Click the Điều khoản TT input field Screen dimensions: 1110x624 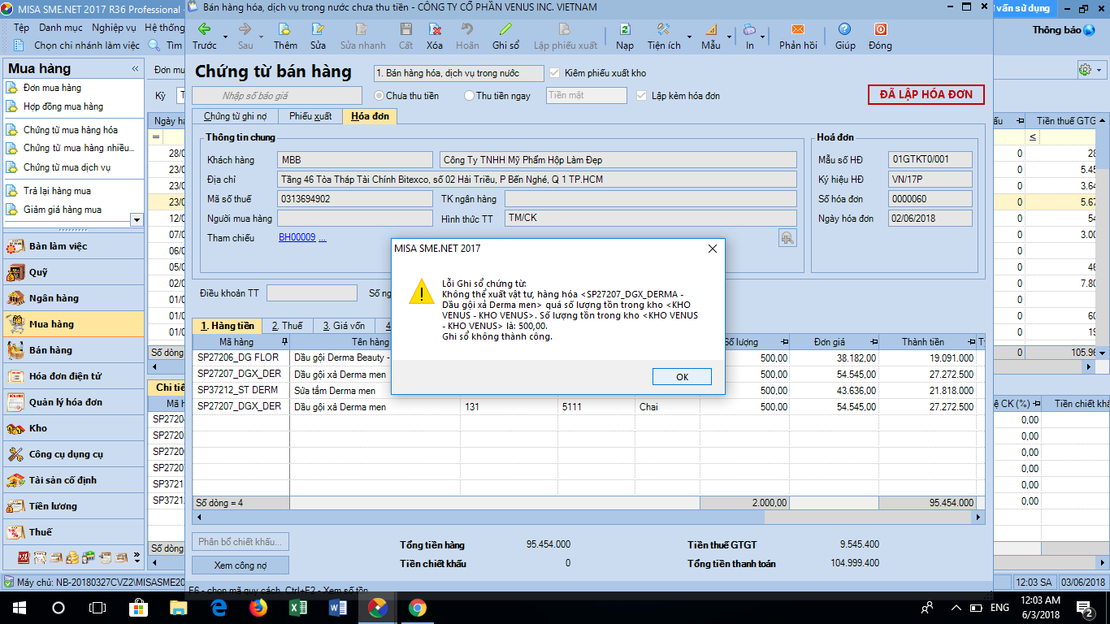tap(312, 293)
